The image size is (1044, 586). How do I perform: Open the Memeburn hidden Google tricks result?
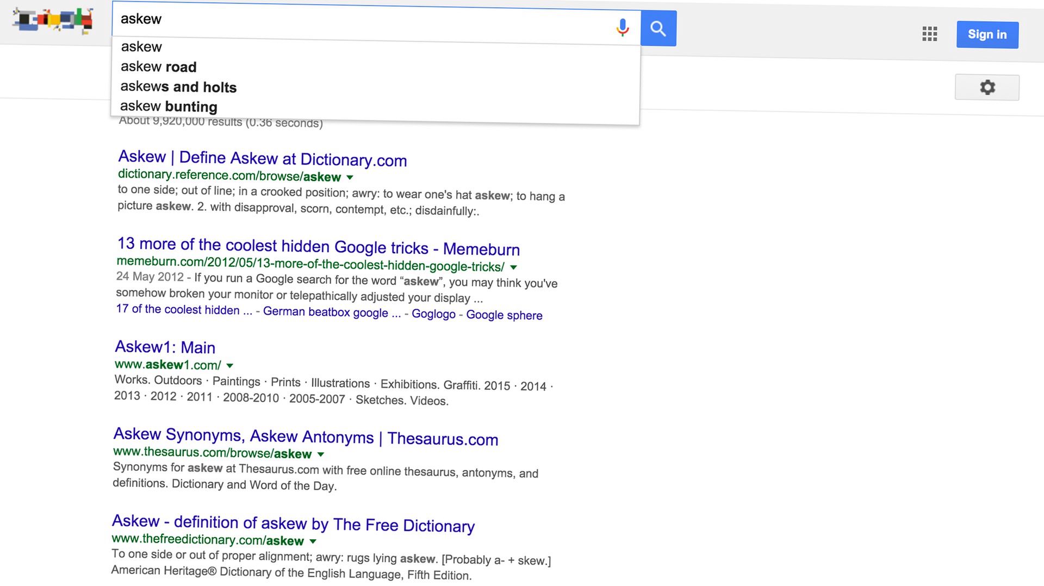(x=318, y=247)
